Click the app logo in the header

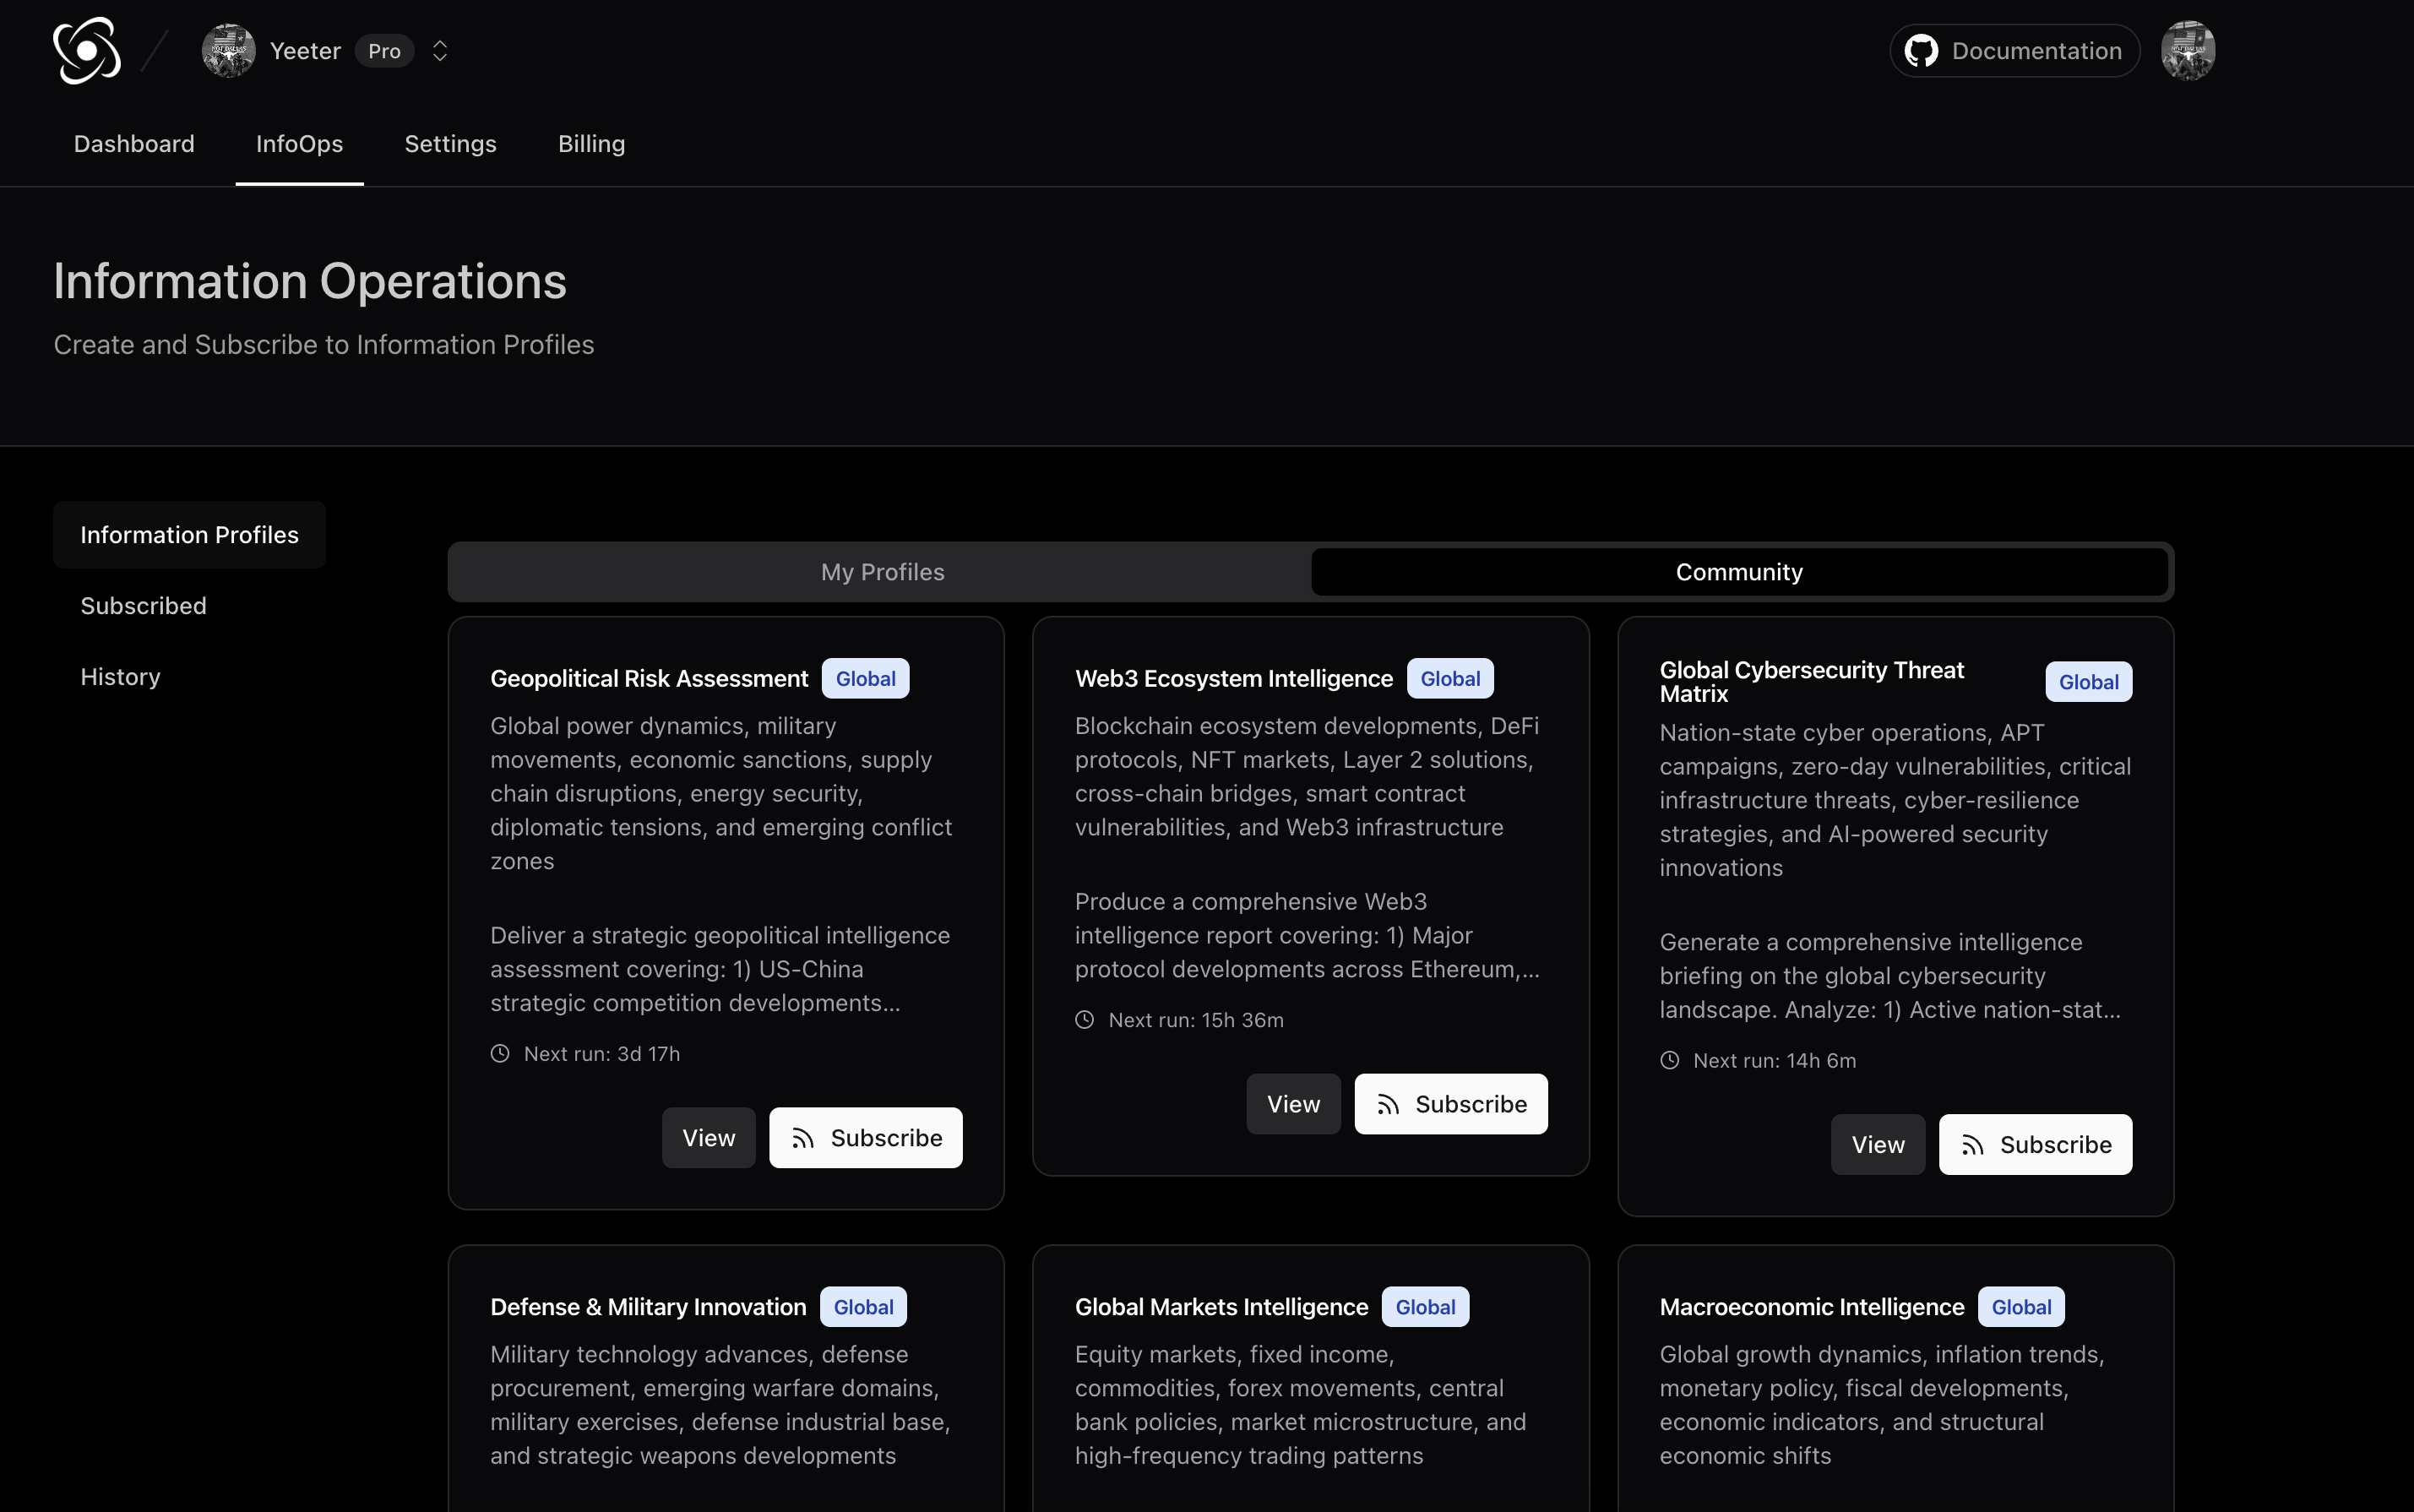(87, 51)
